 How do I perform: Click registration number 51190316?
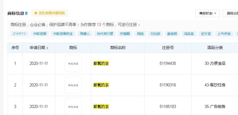168,85
